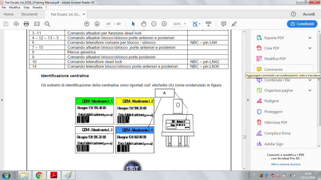This screenshot has width=321, height=180.
Task: Go to previous page arrow
Action: click(x=87, y=24)
